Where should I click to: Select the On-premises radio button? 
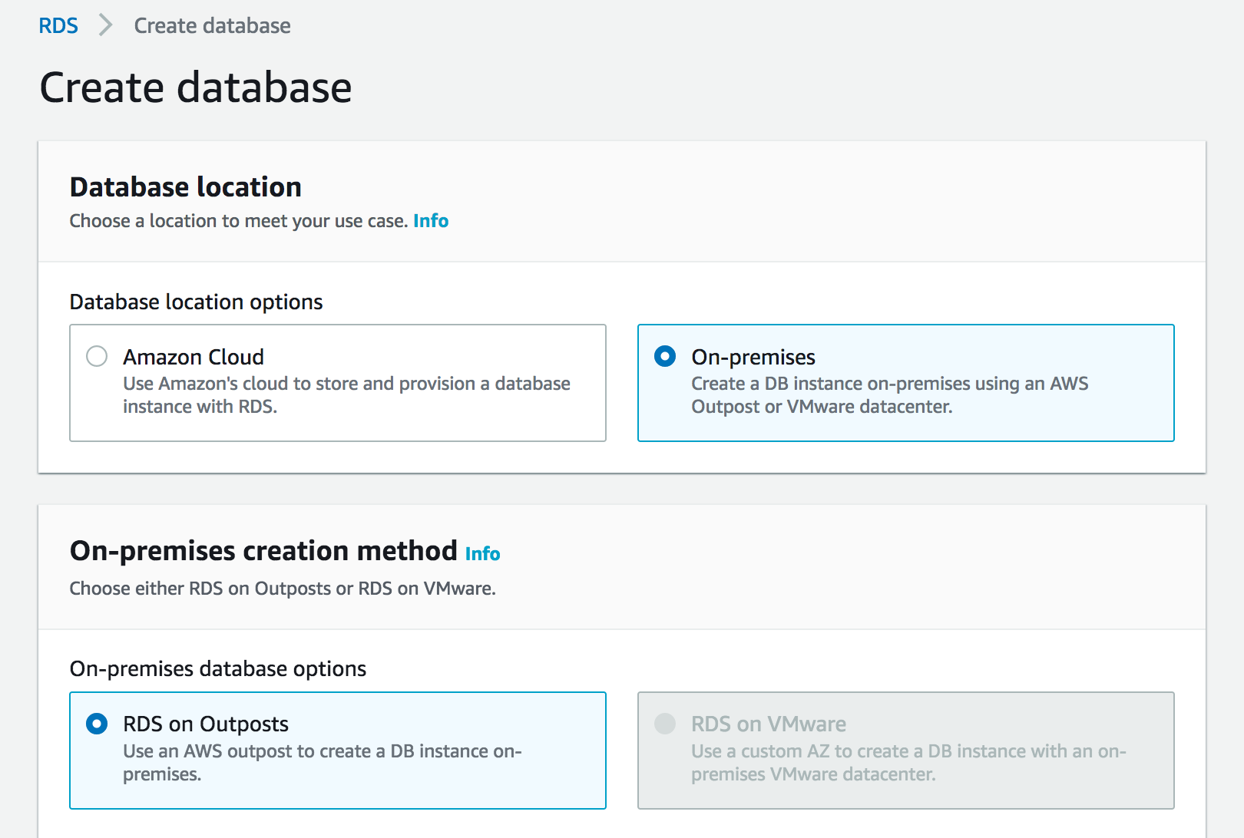coord(665,357)
